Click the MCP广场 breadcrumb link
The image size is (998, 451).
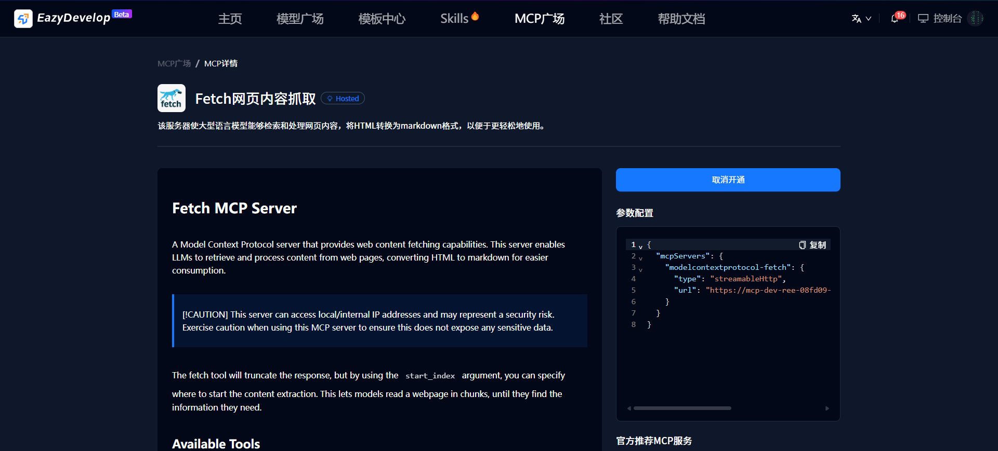click(174, 63)
